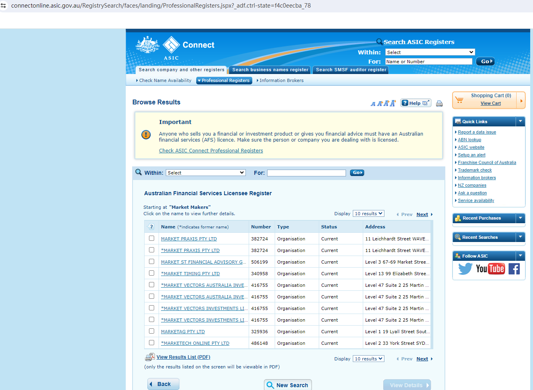
Task: Switch to Search business names register tab
Action: 270,70
